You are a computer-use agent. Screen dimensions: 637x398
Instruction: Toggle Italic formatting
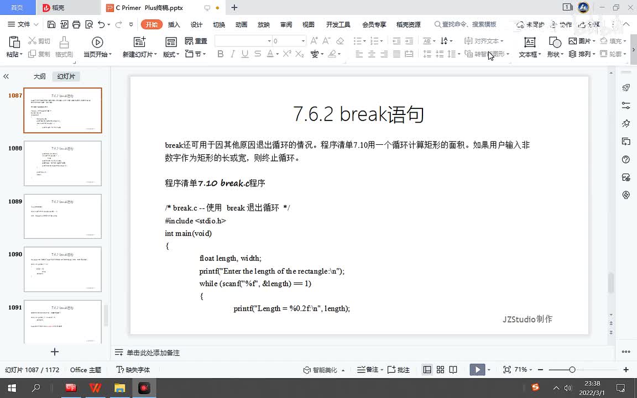233,54
